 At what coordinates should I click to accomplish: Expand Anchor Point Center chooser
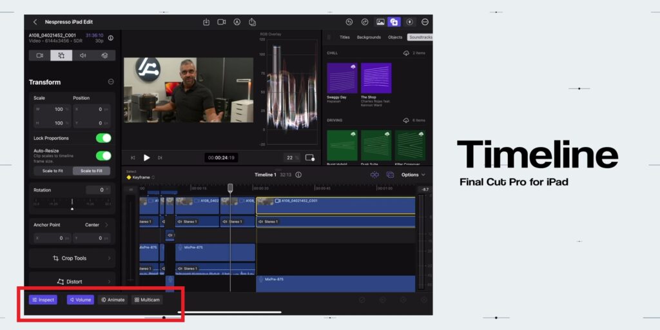tap(97, 225)
